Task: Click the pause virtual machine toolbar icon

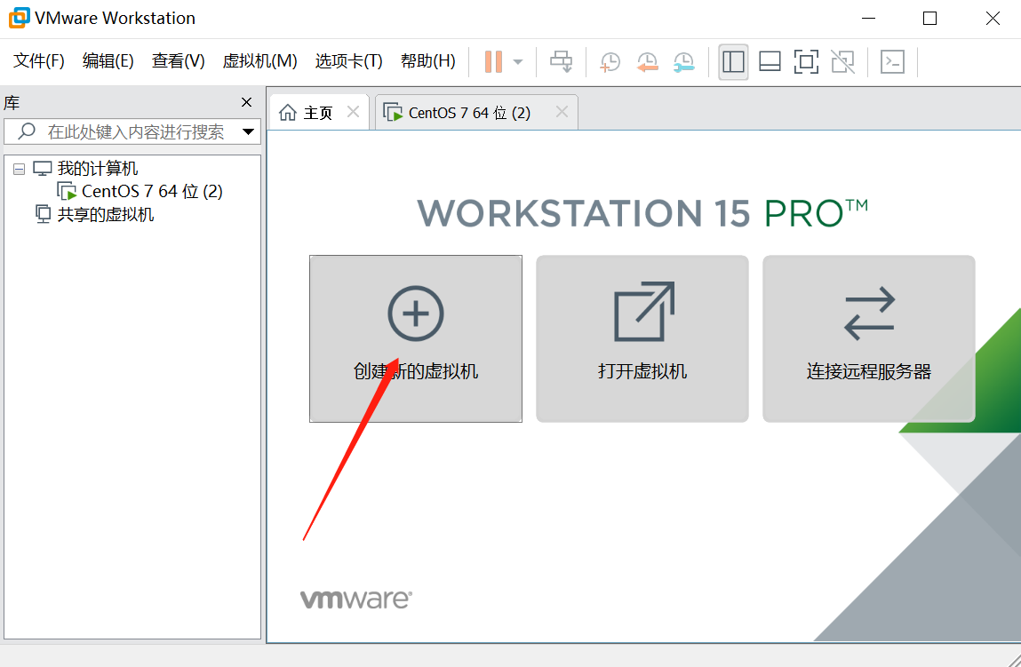Action: pos(493,62)
